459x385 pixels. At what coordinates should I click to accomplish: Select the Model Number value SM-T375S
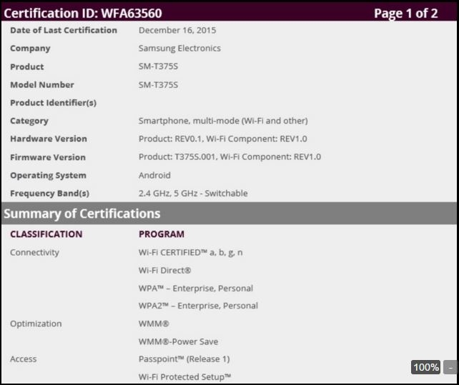159,85
